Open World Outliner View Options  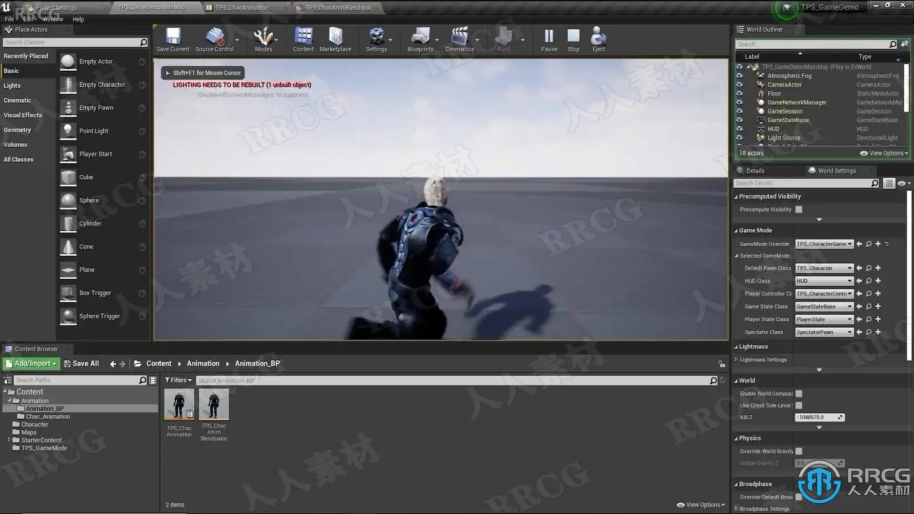(884, 153)
